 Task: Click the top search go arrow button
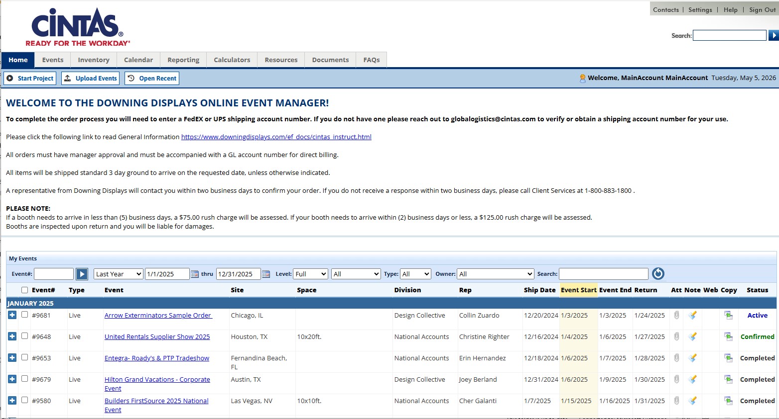point(774,35)
